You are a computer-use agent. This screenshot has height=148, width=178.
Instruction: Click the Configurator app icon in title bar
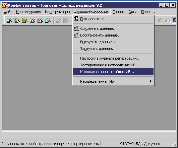click(5, 5)
